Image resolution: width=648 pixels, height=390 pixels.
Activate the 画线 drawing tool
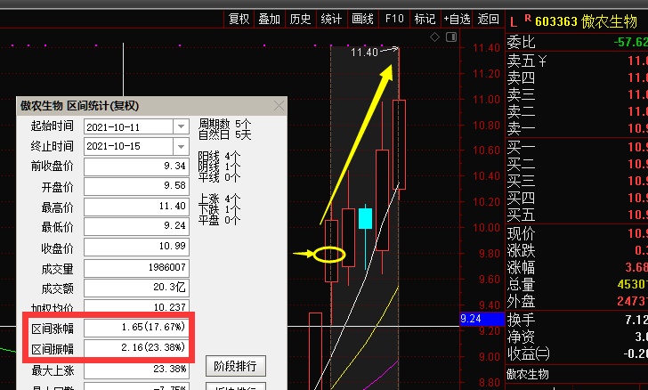(x=362, y=19)
